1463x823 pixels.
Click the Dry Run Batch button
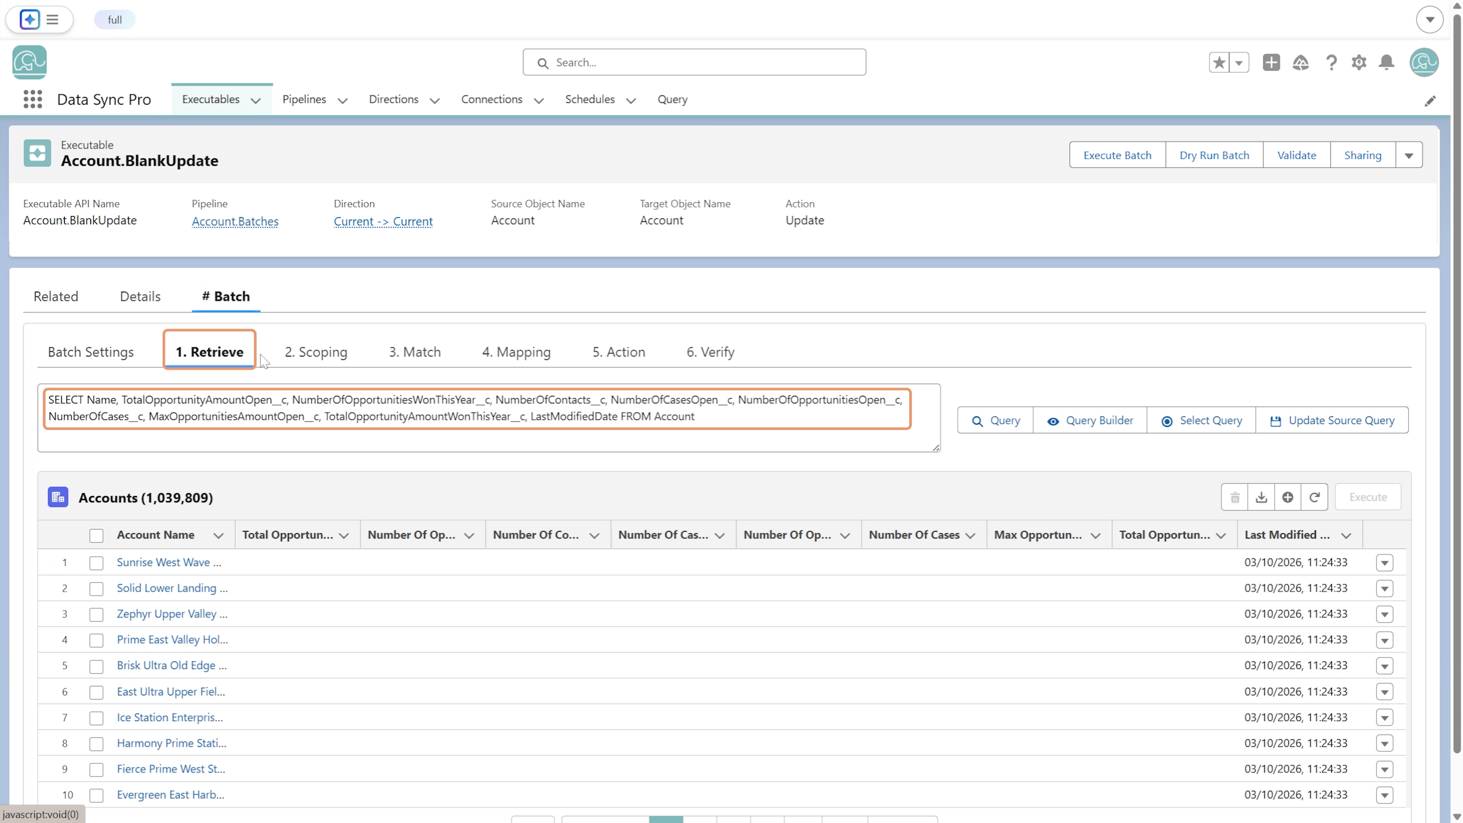coord(1214,155)
